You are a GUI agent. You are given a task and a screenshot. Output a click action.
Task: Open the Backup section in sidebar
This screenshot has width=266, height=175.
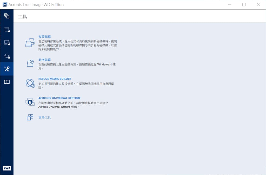(x=7, y=16)
